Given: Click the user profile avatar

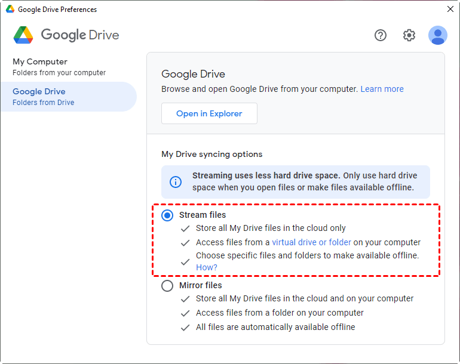Looking at the screenshot, I should tap(438, 35).
